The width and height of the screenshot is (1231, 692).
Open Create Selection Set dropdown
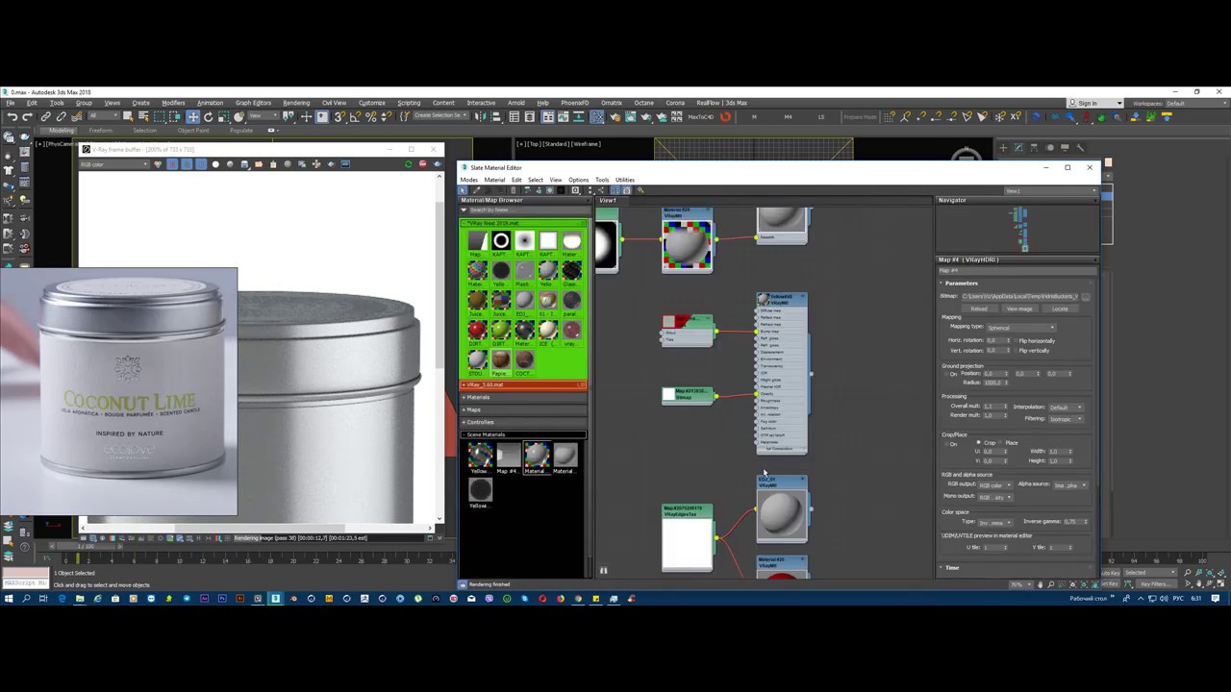439,116
